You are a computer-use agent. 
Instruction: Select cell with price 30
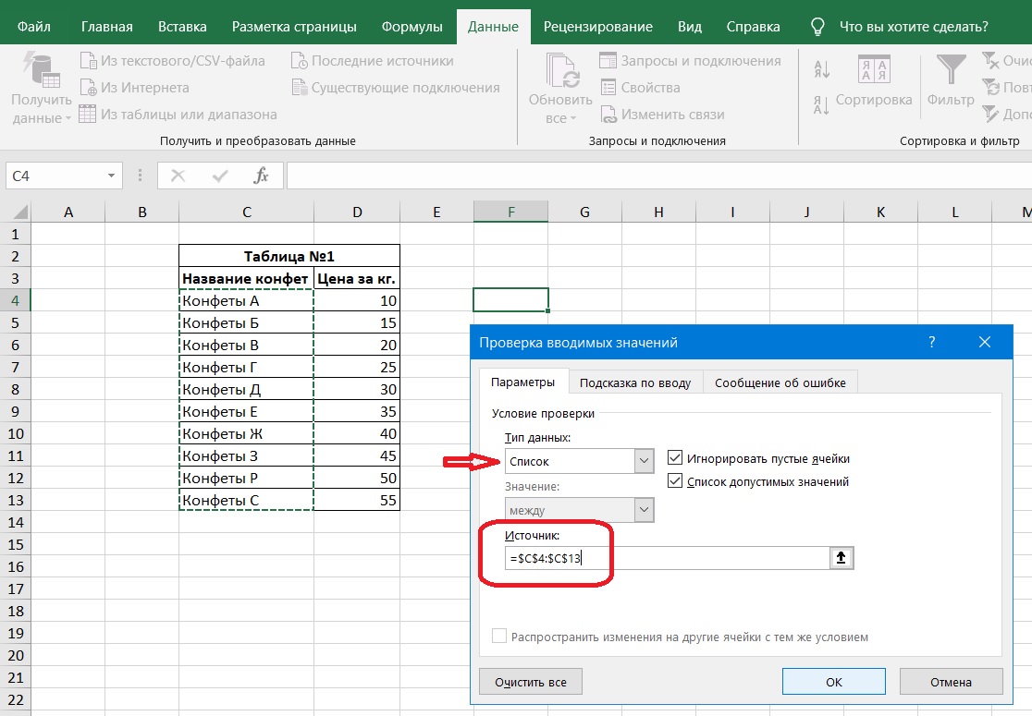[x=357, y=389]
